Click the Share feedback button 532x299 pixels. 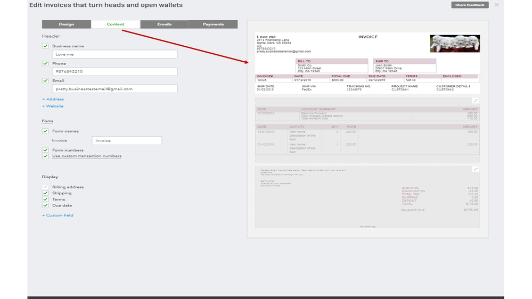(470, 5)
